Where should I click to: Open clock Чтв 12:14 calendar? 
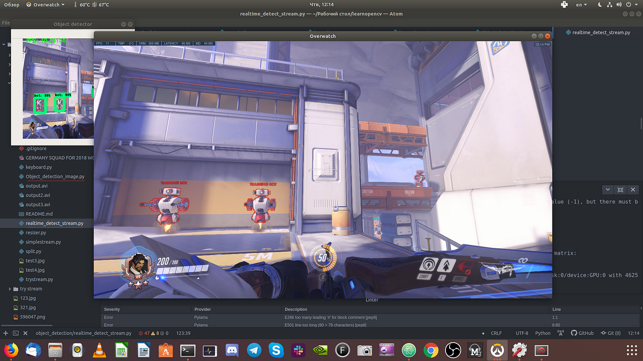pyautogui.click(x=321, y=5)
